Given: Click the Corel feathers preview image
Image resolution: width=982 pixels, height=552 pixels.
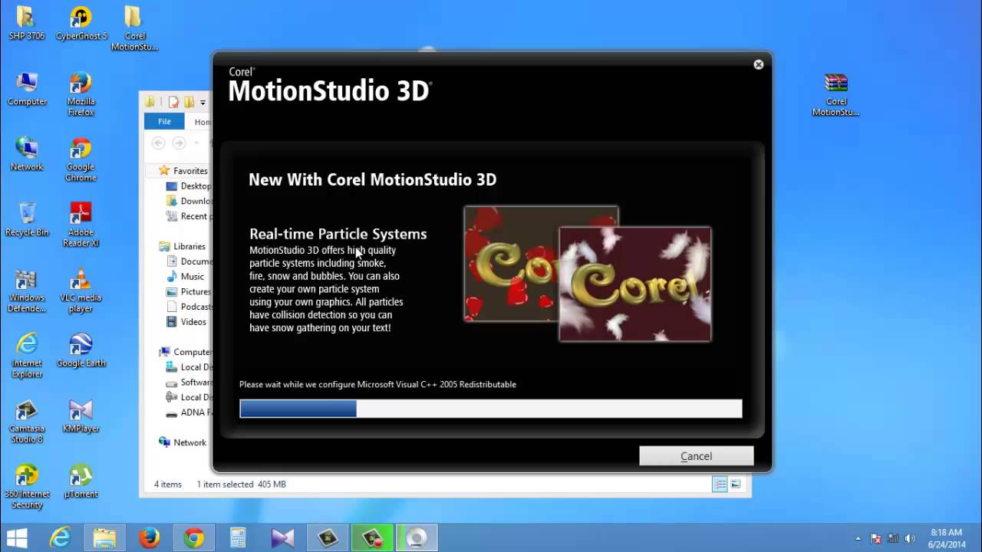Looking at the screenshot, I should (635, 284).
